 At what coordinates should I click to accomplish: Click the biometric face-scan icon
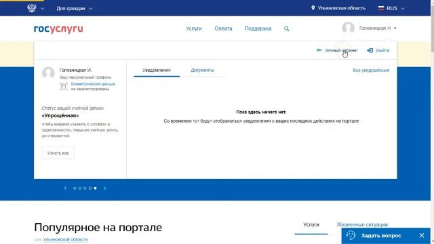tap(64, 87)
